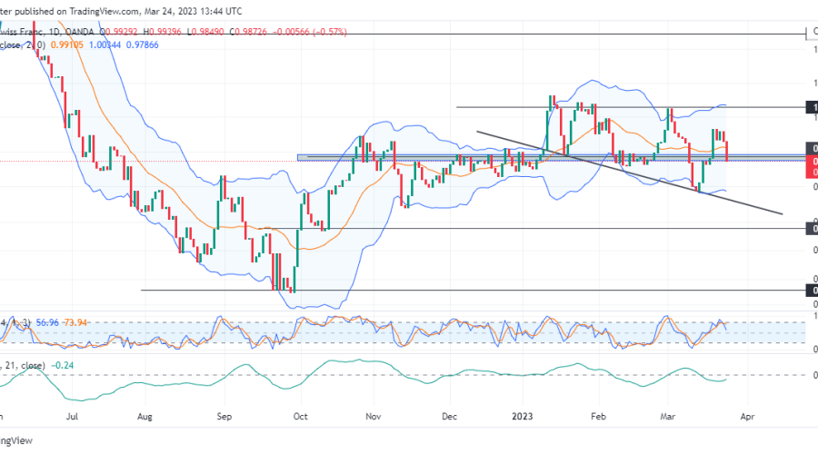Viewport: 818px width, 454px height.
Task: Click the 'Sep' time axis label
Action: [224, 417]
